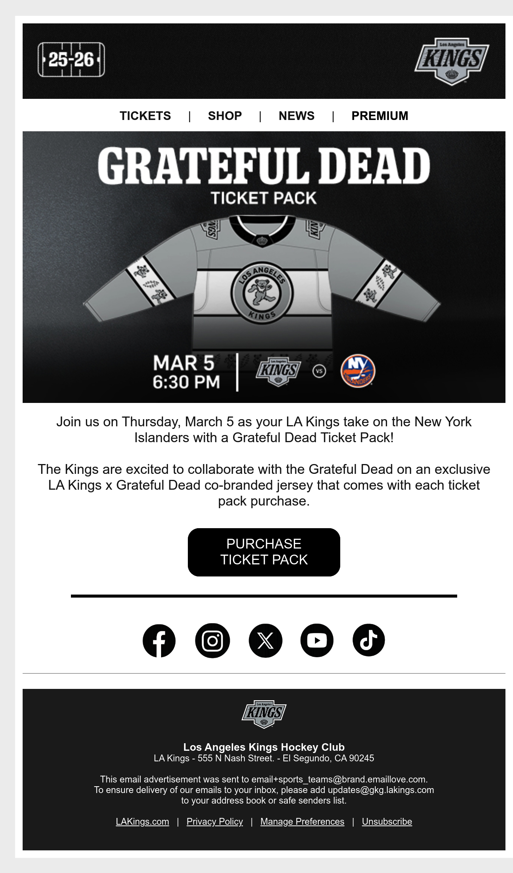Viewport: 513px width, 873px height.
Task: Open the TICKETS navigation link
Action: pos(145,116)
